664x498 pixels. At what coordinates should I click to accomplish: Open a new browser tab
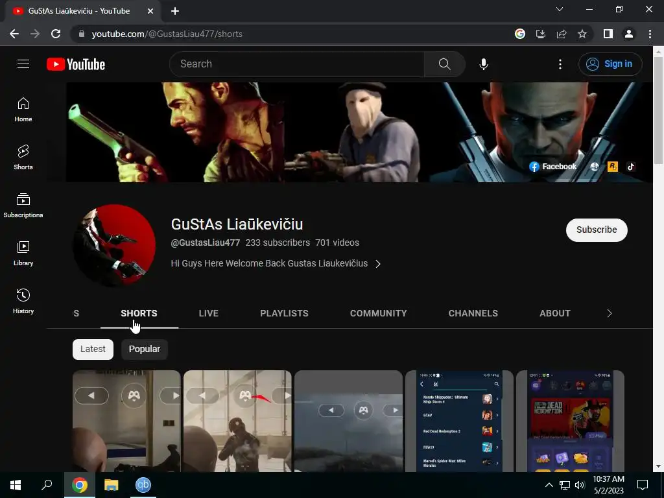coord(175,11)
